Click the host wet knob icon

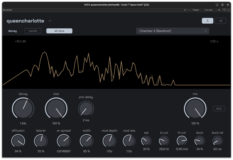click(x=224, y=10)
